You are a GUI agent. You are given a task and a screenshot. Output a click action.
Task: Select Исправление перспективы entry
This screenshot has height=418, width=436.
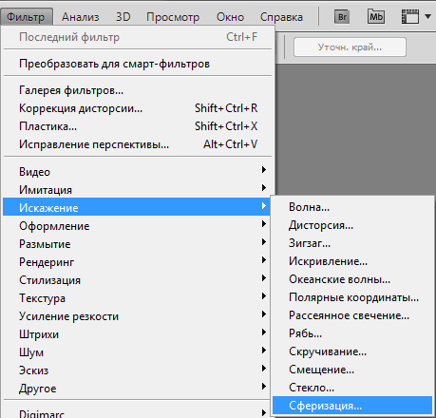(x=138, y=144)
